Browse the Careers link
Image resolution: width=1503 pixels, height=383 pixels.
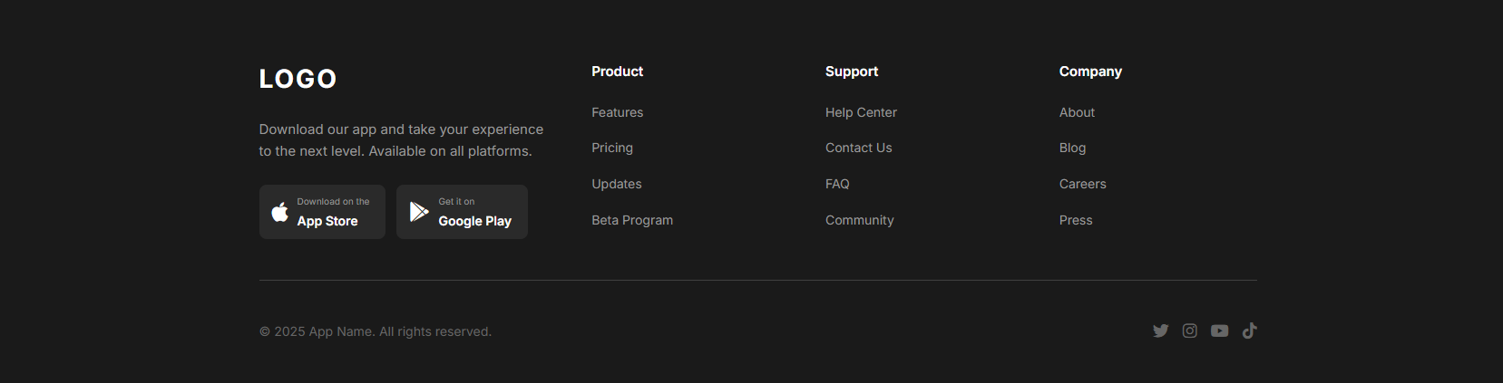(x=1082, y=184)
